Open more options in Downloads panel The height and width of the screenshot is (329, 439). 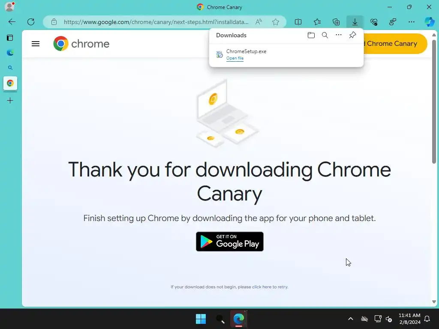tap(339, 35)
